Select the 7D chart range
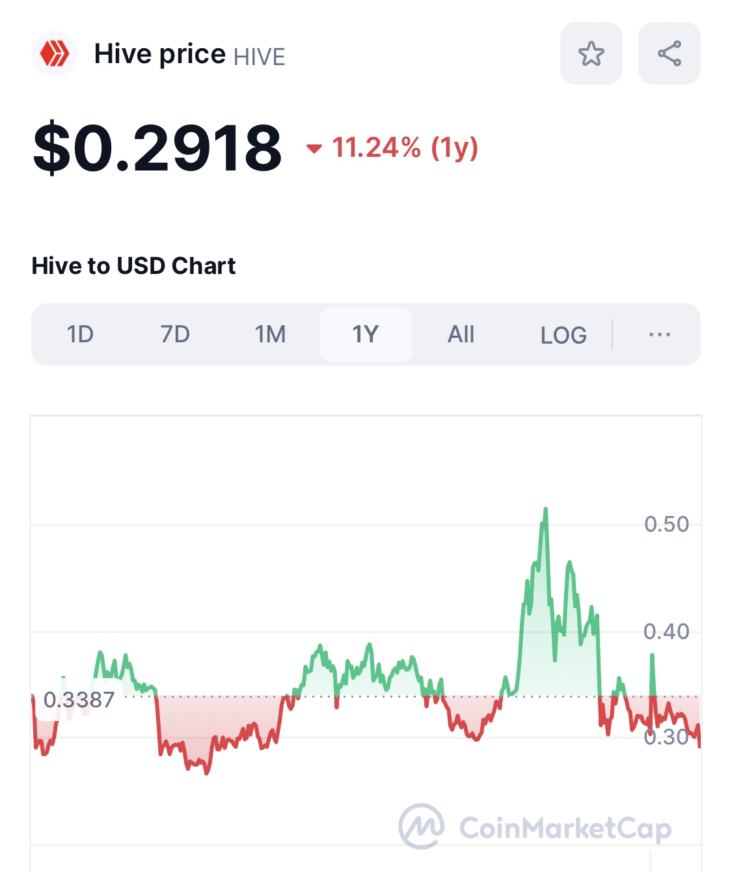 [x=175, y=334]
